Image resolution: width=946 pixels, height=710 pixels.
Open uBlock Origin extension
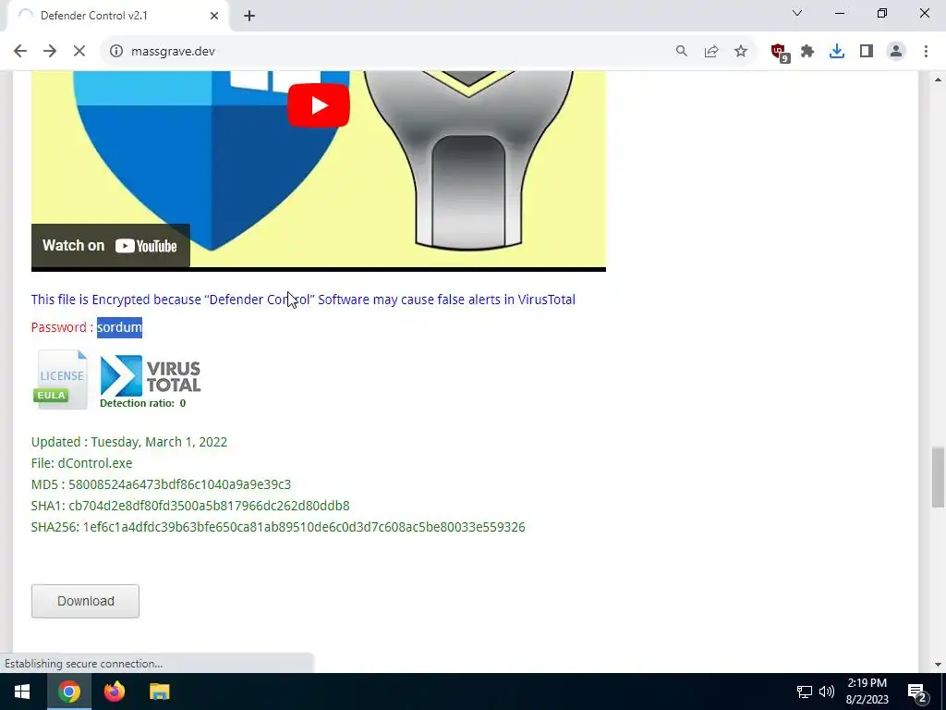(780, 52)
